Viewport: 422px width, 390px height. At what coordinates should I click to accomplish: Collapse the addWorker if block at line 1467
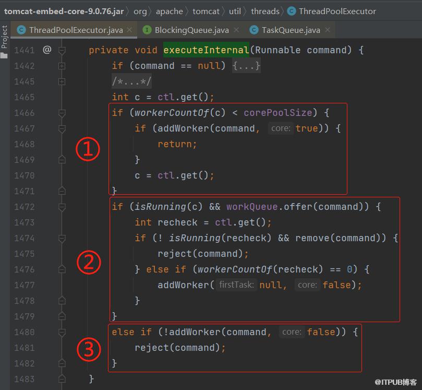point(62,128)
